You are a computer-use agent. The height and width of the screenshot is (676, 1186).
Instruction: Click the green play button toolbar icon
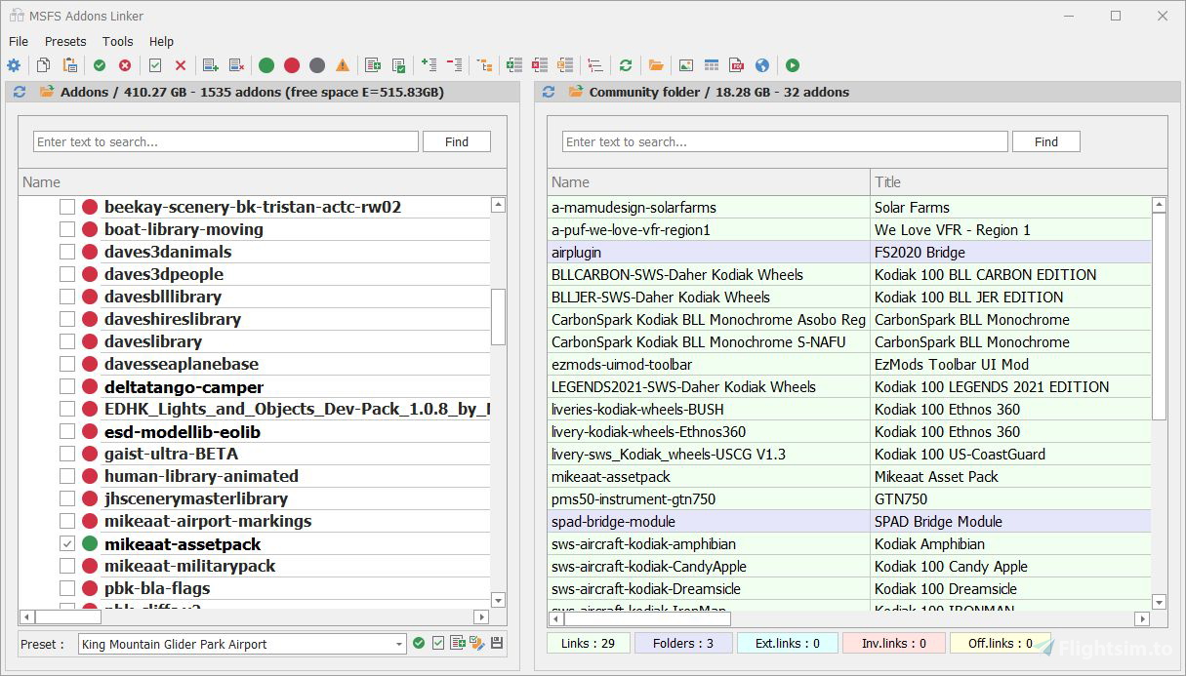pyautogui.click(x=793, y=65)
